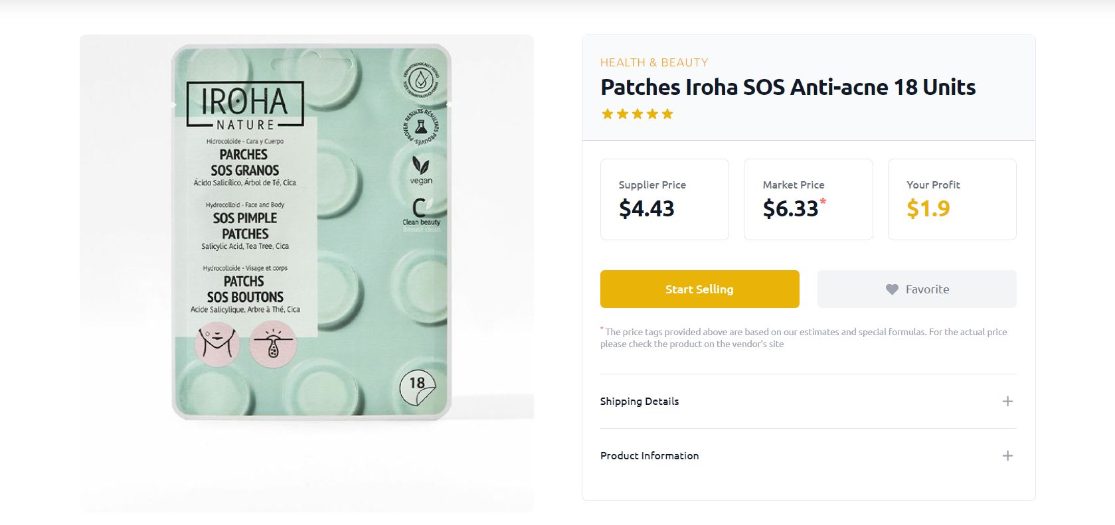Screen dimensions: 1115x525
Task: Click the first rating star
Action: click(607, 114)
